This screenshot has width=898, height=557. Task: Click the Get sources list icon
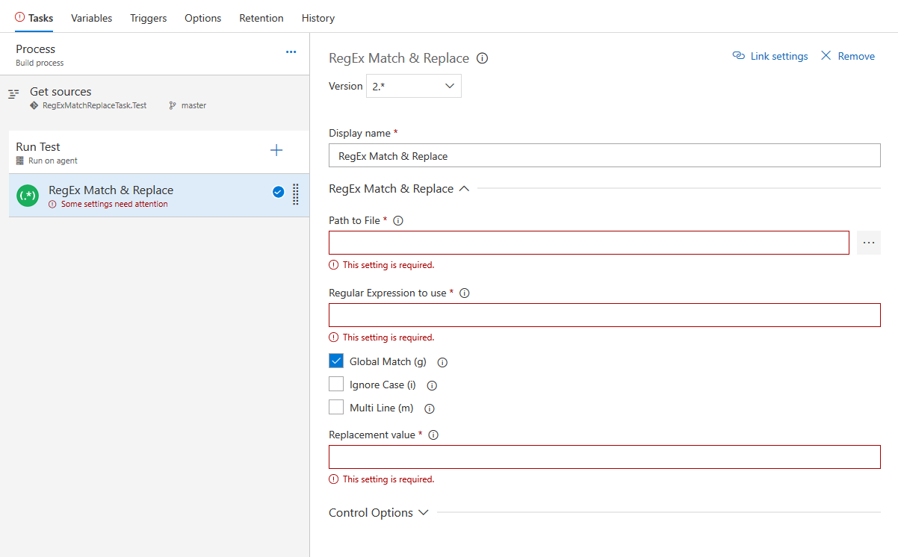pos(13,94)
